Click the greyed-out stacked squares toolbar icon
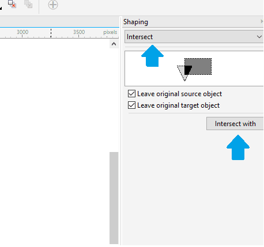 point(28,4)
